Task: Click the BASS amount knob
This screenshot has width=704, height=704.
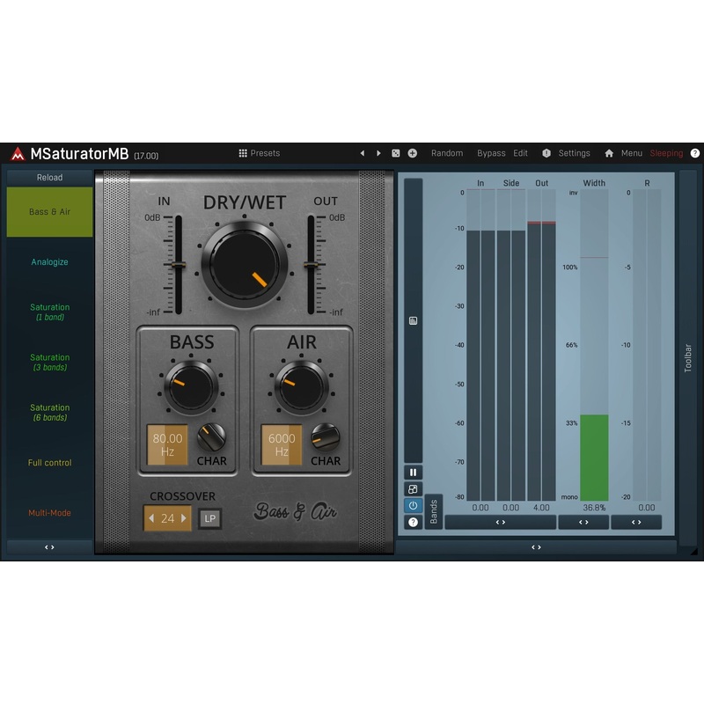Action: pyautogui.click(x=191, y=388)
